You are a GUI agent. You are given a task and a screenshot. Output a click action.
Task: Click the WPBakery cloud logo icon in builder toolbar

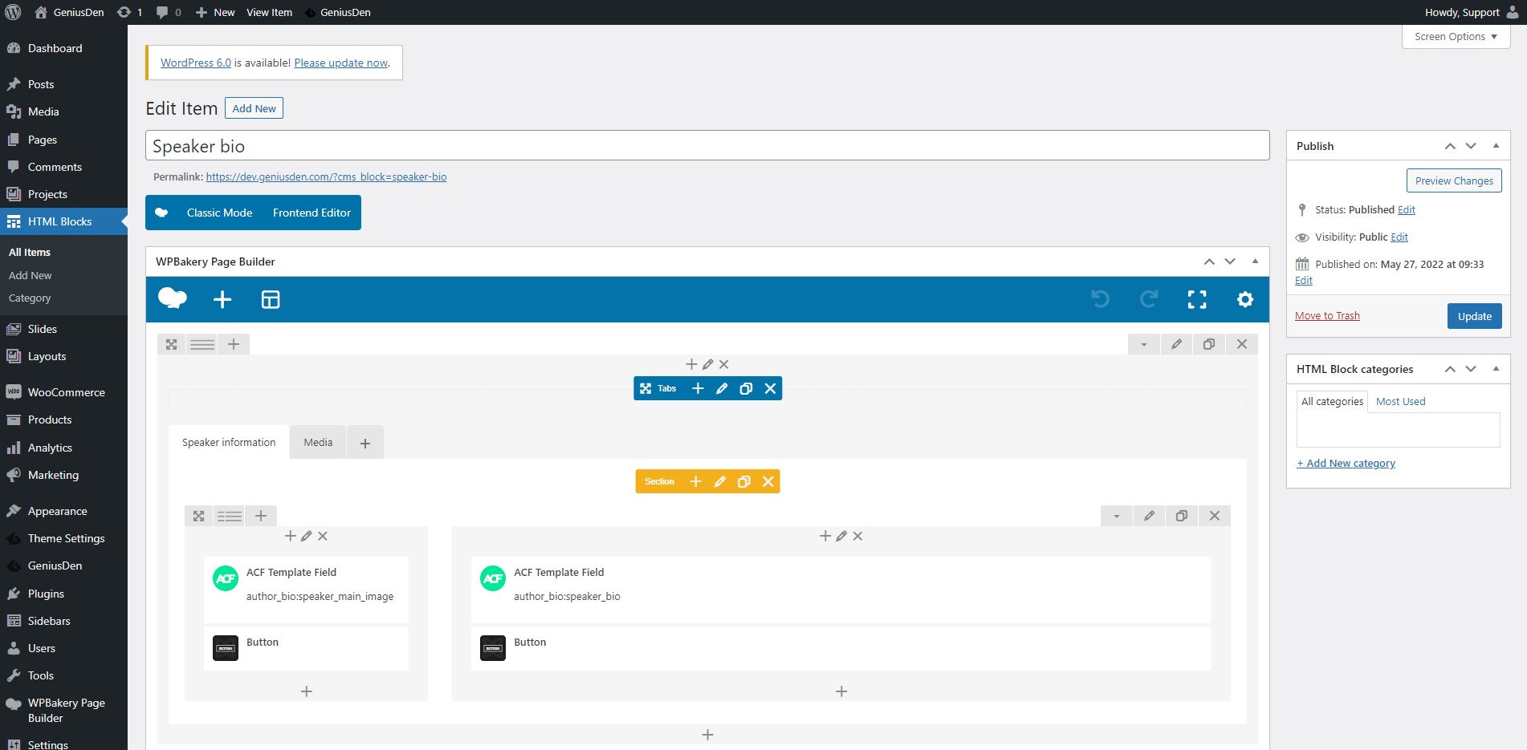(x=173, y=299)
